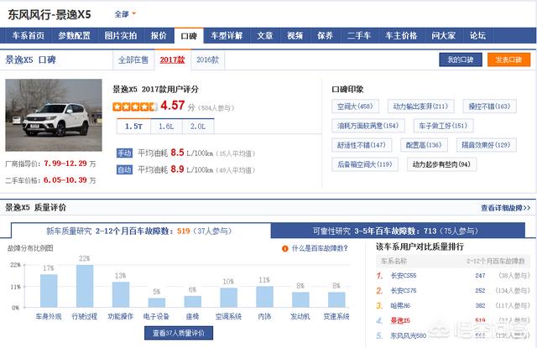
Task: Open the 论坛 navigation tab
Action: coord(477,35)
